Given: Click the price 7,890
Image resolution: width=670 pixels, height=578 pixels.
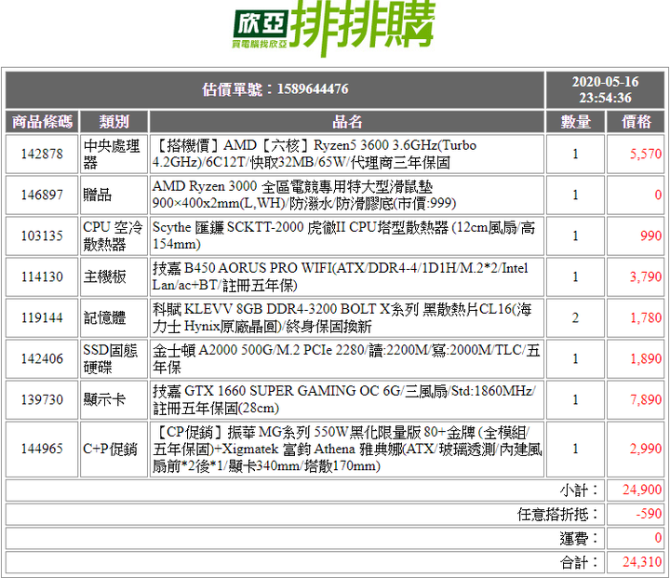Looking at the screenshot, I should [646, 400].
